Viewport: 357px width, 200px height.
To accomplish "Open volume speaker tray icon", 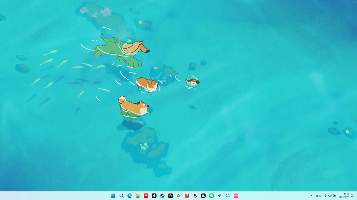I will tap(330, 196).
